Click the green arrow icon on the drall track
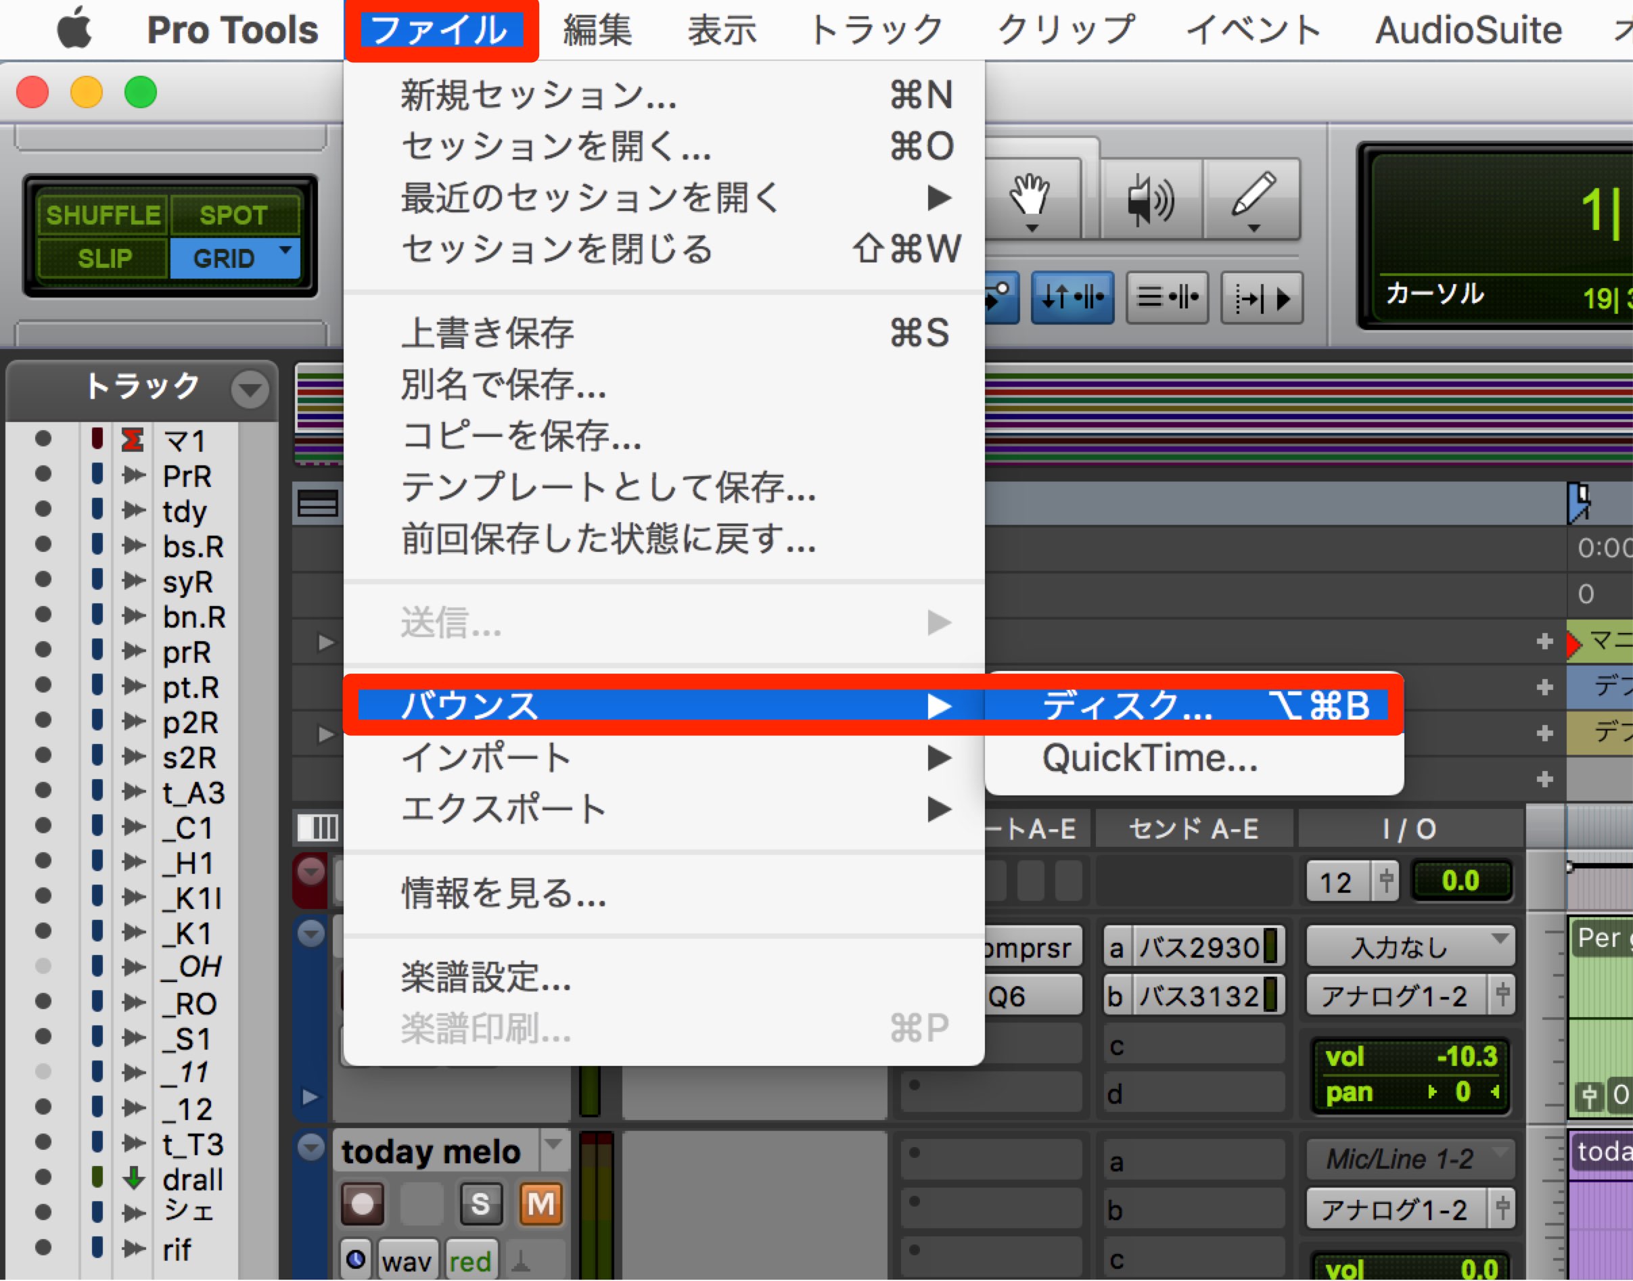This screenshot has width=1633, height=1281. 133,1178
